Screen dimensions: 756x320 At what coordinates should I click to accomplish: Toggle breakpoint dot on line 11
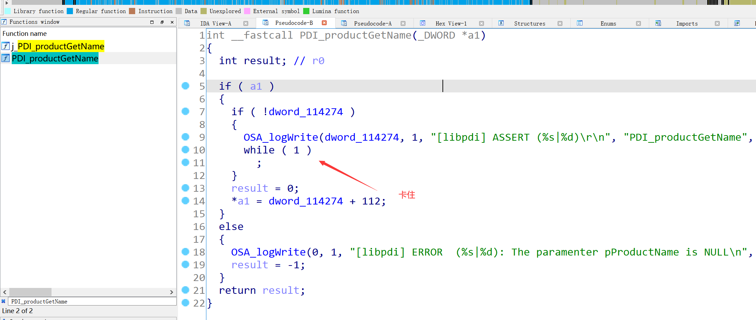click(186, 162)
